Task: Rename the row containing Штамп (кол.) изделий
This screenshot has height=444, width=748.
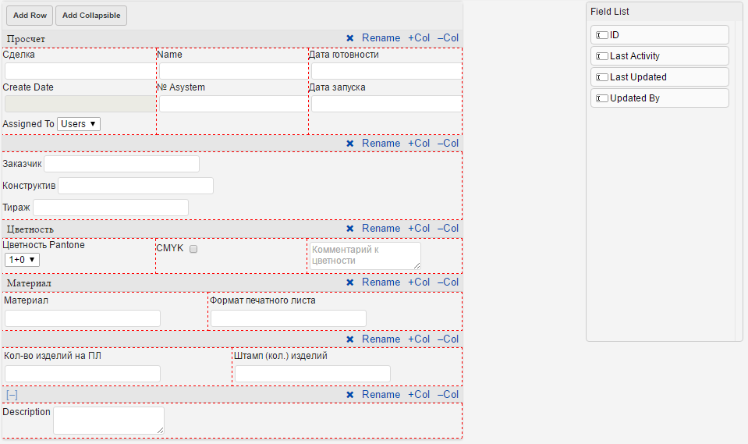Action: click(381, 339)
